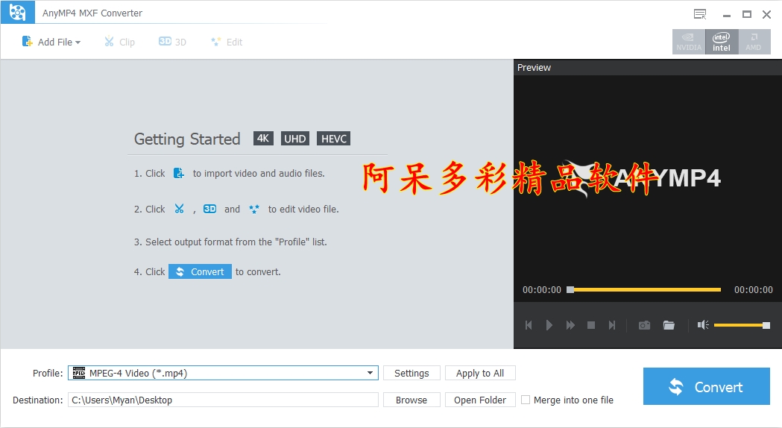Click the HEVC badge

pyautogui.click(x=334, y=138)
